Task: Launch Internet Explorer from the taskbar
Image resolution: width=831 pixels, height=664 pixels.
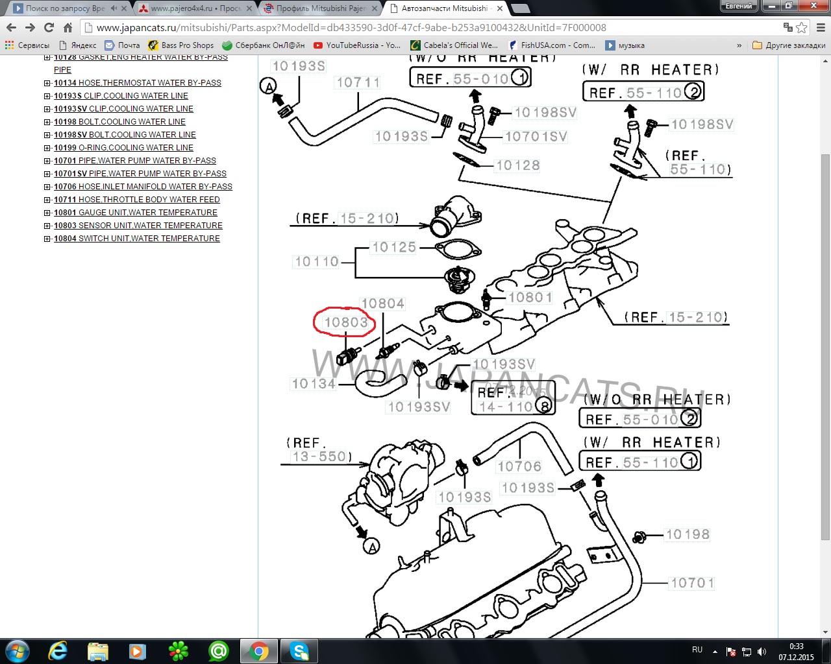Action: 58,650
